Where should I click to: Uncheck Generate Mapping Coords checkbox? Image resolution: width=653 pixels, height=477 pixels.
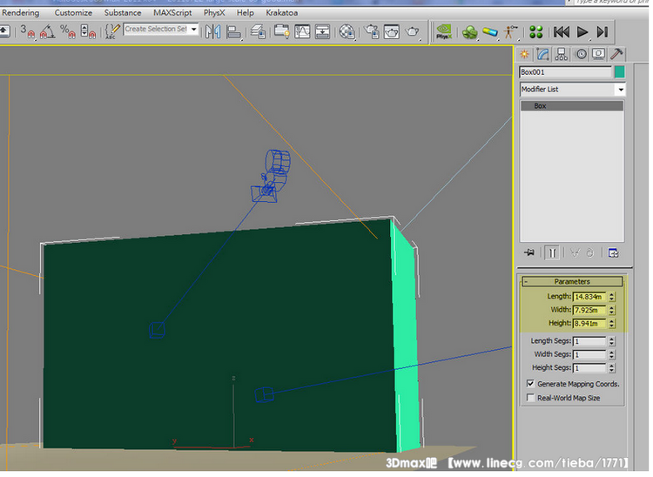coord(530,384)
